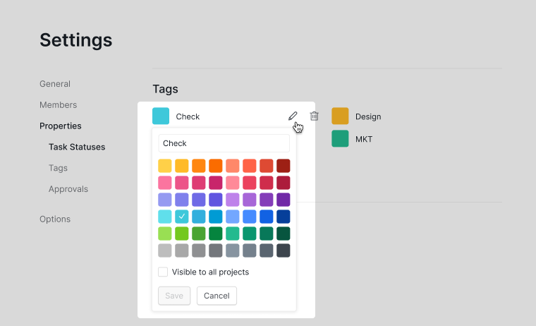Viewport: 536px width, 326px height.
Task: Click the MKT tag label
Action: click(364, 139)
